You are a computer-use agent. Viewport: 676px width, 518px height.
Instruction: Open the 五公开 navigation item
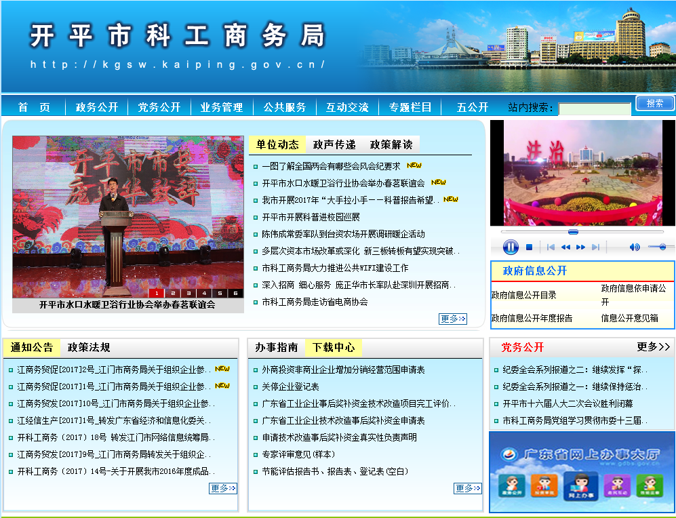coord(472,107)
